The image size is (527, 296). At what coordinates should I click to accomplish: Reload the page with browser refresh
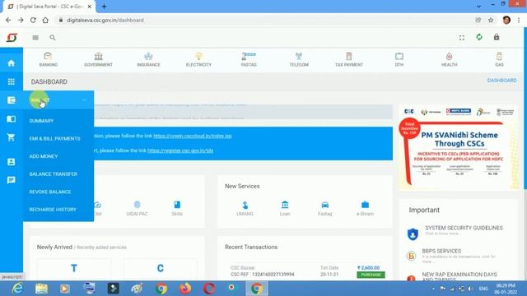pyautogui.click(x=33, y=20)
